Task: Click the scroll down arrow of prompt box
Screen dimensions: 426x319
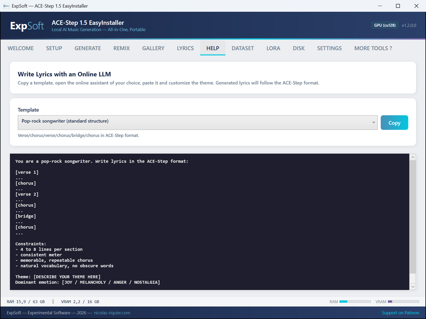Action: pos(413,287)
